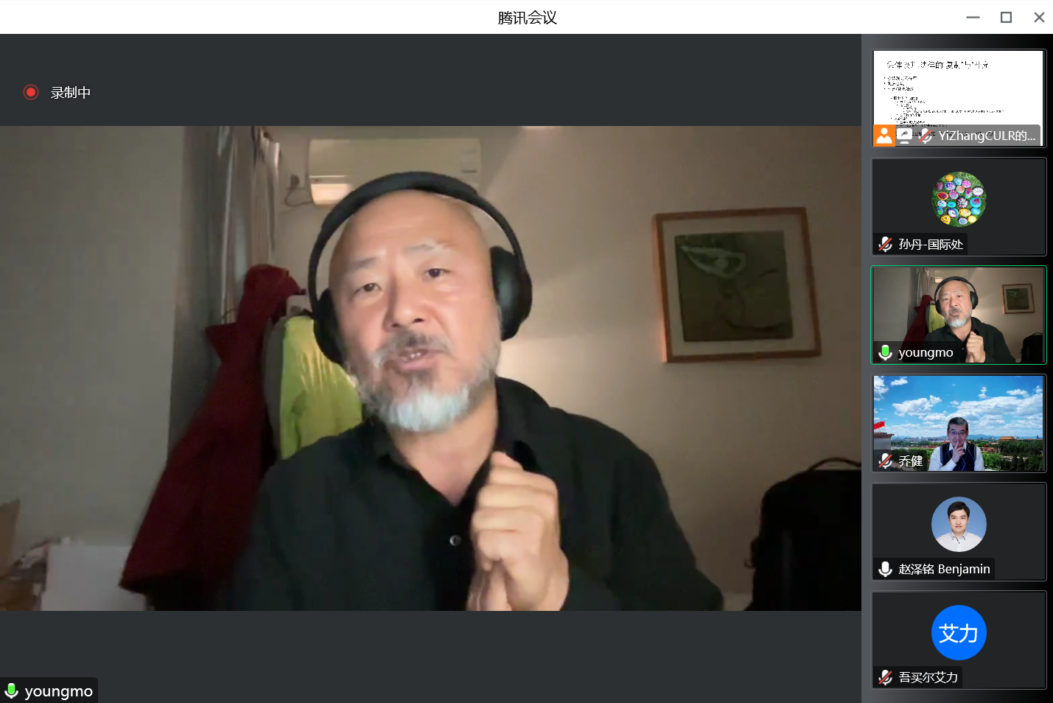Click the red recording indicator icon
The width and height of the screenshot is (1053, 703).
[31, 92]
